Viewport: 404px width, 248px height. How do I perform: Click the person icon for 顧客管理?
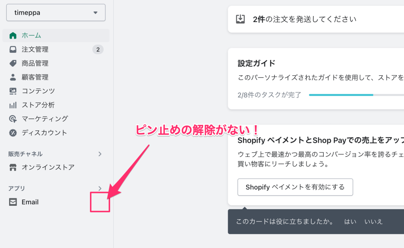tap(13, 77)
